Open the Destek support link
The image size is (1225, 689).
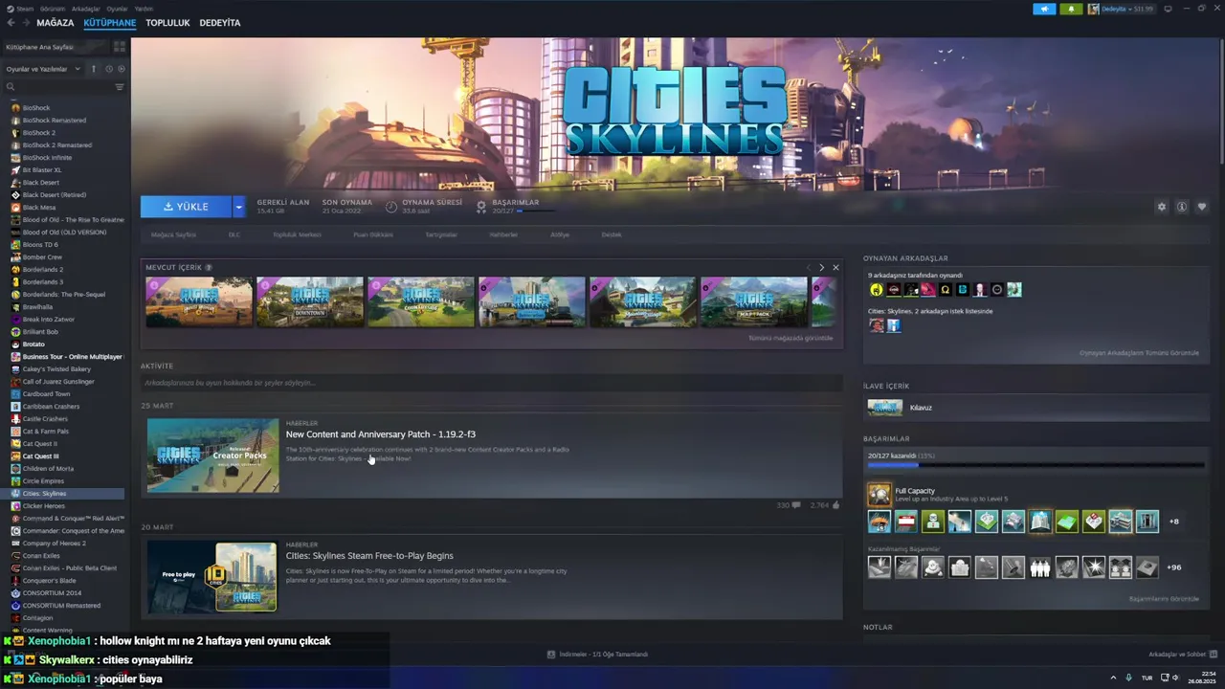(x=612, y=234)
